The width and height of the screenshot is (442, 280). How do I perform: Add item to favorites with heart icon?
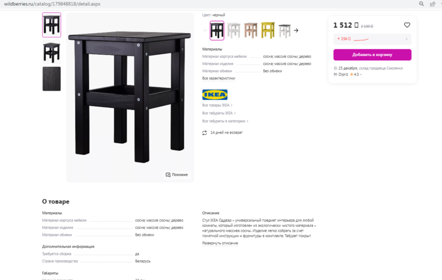coord(407,25)
